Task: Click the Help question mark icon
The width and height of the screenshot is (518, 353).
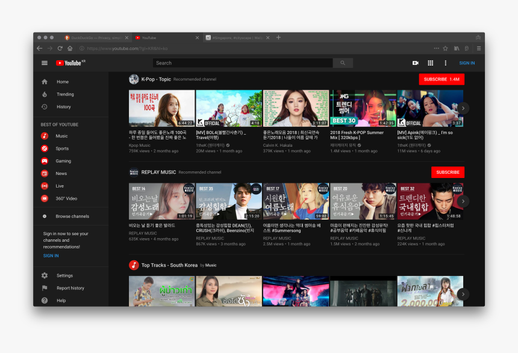Action: click(45, 301)
